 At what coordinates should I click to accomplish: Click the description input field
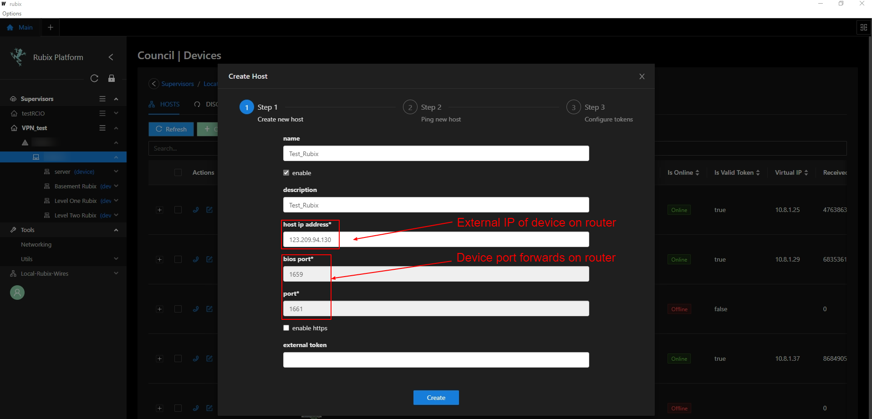click(x=436, y=205)
